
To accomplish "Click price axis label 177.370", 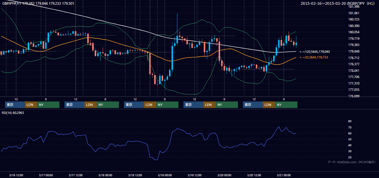I will pyautogui.click(x=353, y=83).
